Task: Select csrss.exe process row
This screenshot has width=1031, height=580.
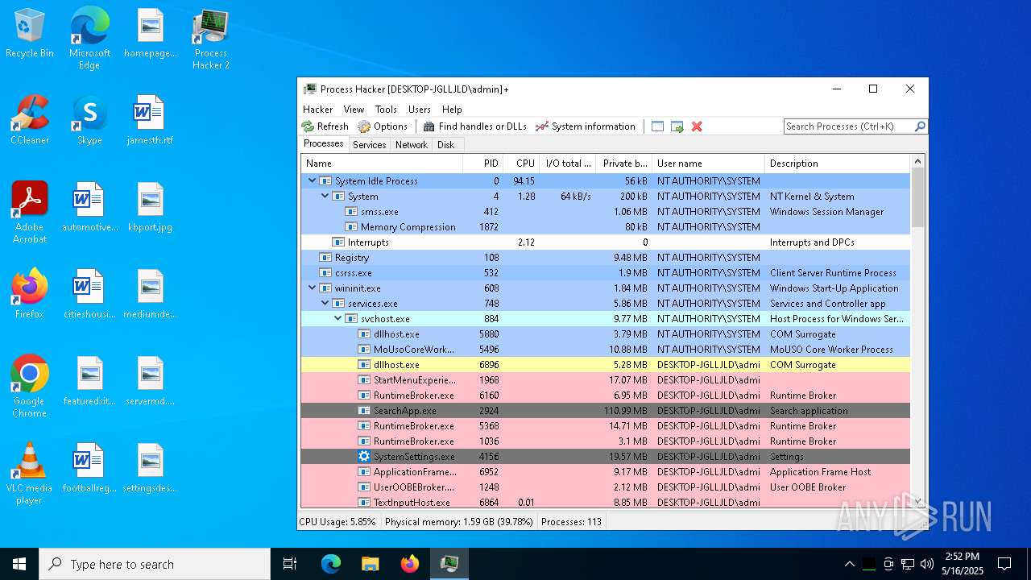Action: (605, 273)
